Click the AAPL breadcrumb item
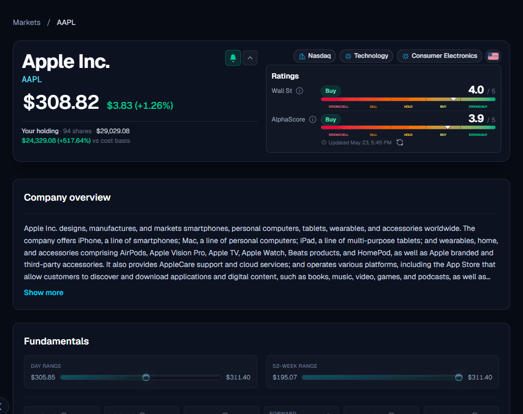Image resolution: width=523 pixels, height=414 pixels. pyautogui.click(x=66, y=22)
